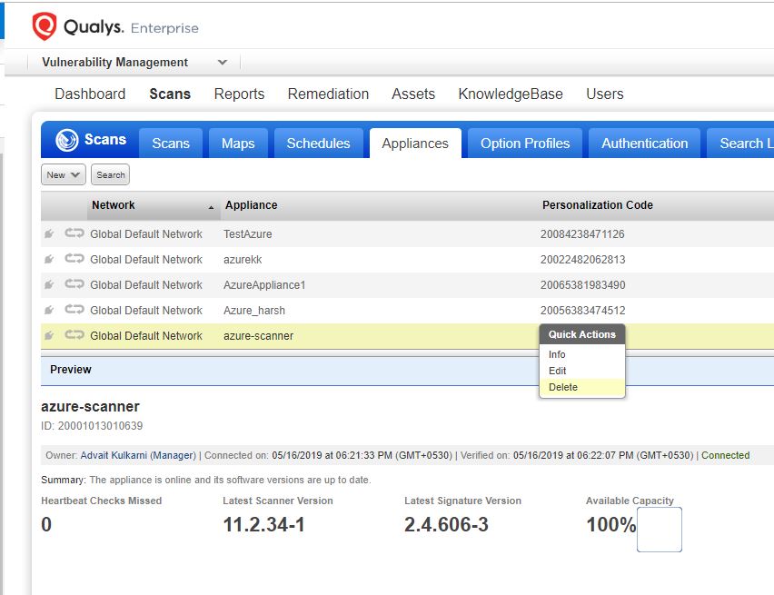Click the Scans radar icon in blue bar

(x=67, y=141)
